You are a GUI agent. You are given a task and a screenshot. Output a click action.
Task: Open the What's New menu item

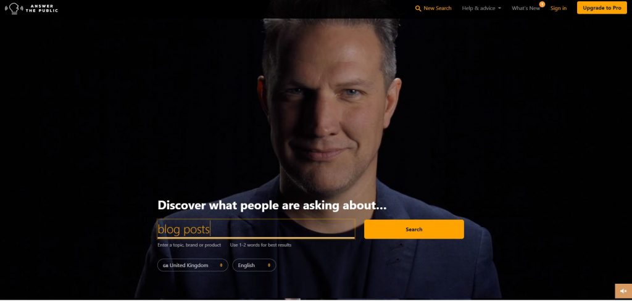(526, 8)
